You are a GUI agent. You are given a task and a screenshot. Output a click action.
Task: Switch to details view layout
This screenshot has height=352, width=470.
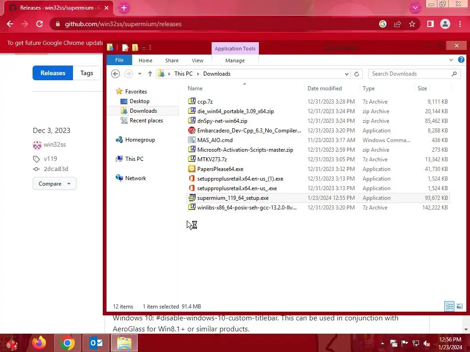[449, 306]
